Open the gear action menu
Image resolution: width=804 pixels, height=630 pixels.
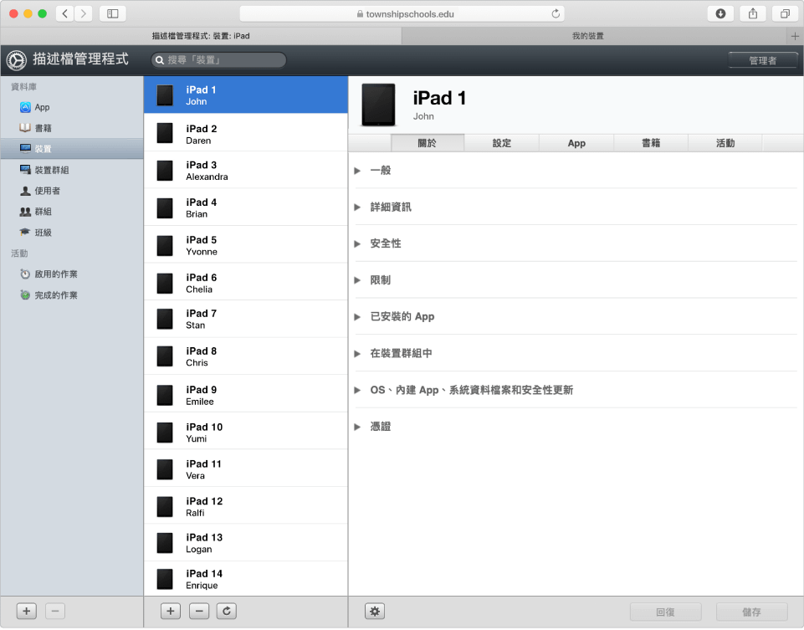tap(375, 612)
